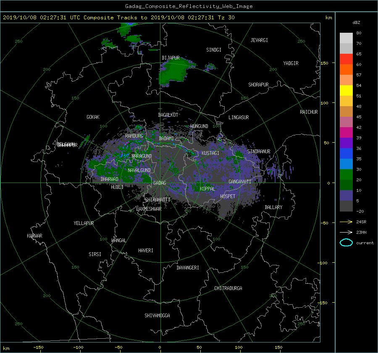Click the CHITRADURGA city label
This screenshot has height=353, width=378.
pos(228,288)
